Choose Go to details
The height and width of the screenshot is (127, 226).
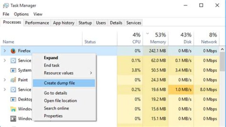click(56, 93)
